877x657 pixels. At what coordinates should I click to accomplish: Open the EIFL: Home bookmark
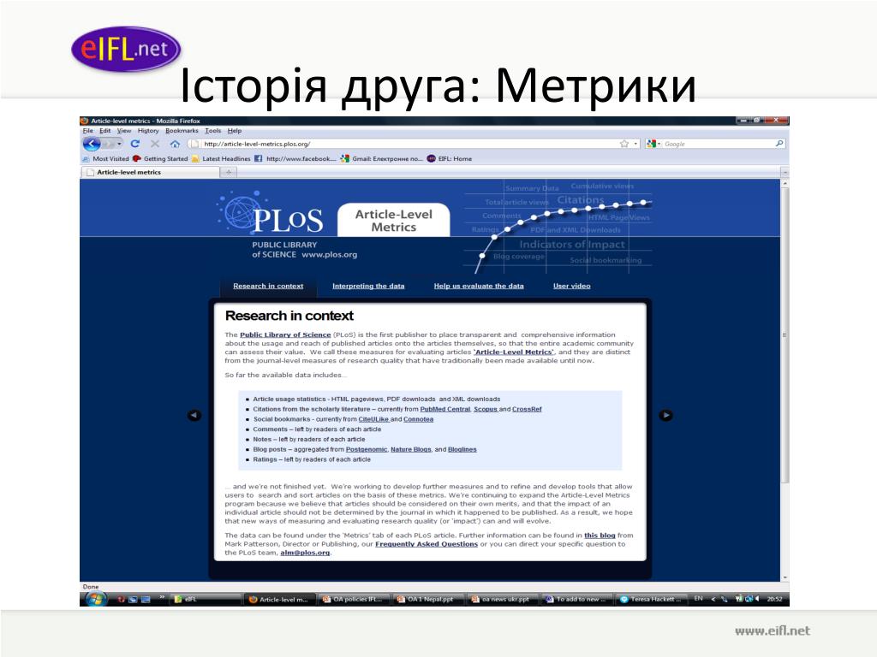point(450,158)
